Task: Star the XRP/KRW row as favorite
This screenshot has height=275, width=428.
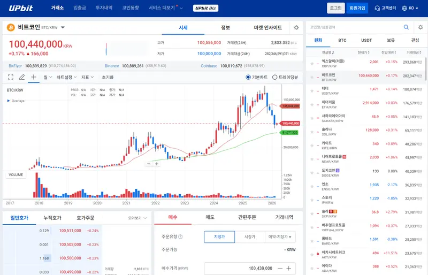Action: [x=311, y=62]
